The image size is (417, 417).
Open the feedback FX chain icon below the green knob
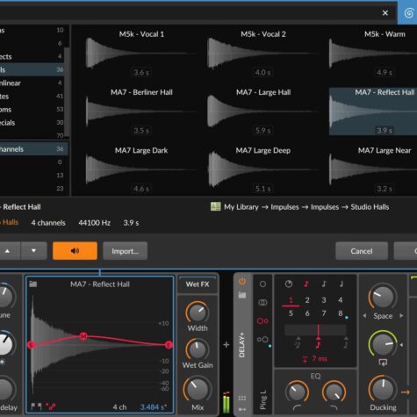tap(383, 363)
